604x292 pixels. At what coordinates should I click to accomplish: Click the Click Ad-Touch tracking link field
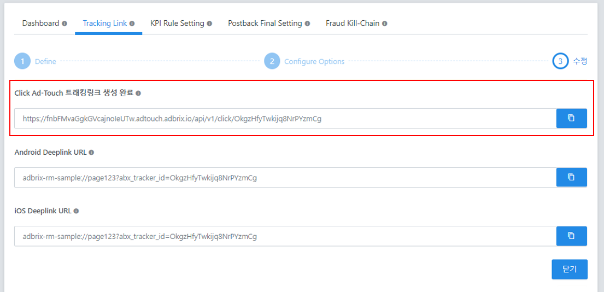[285, 118]
